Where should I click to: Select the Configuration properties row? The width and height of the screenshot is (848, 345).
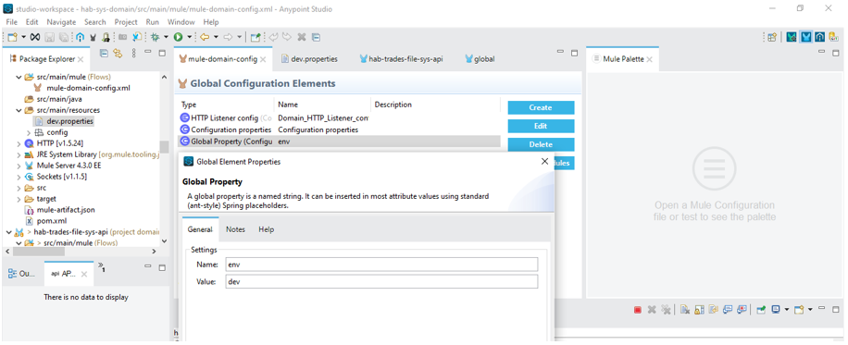pyautogui.click(x=339, y=129)
